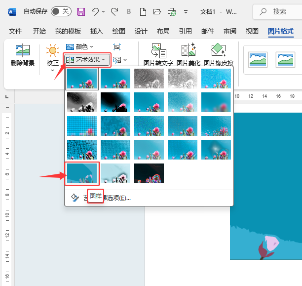Apply the mosaic grid effect thumbnail

coord(82,126)
